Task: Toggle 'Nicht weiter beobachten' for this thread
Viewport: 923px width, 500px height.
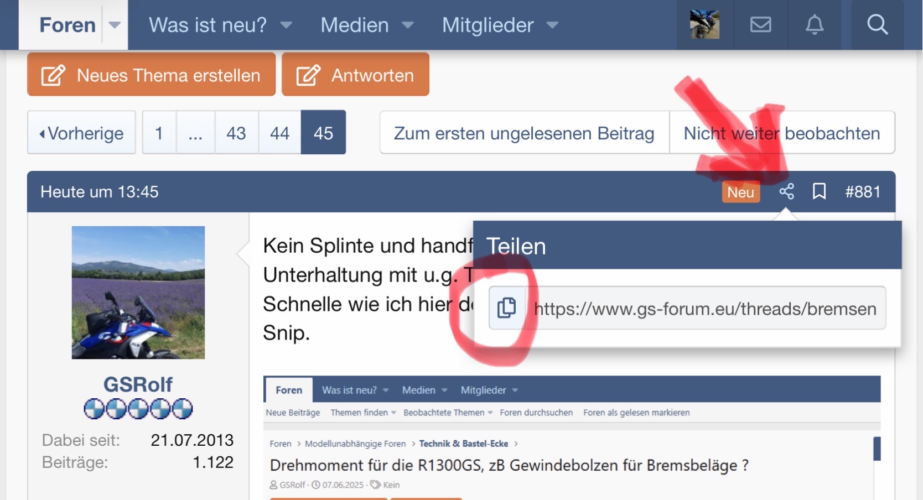Action: [x=781, y=133]
